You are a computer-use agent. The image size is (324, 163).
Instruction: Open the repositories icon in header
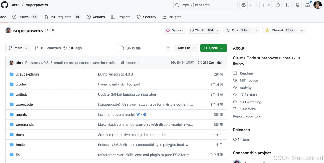[298, 5]
